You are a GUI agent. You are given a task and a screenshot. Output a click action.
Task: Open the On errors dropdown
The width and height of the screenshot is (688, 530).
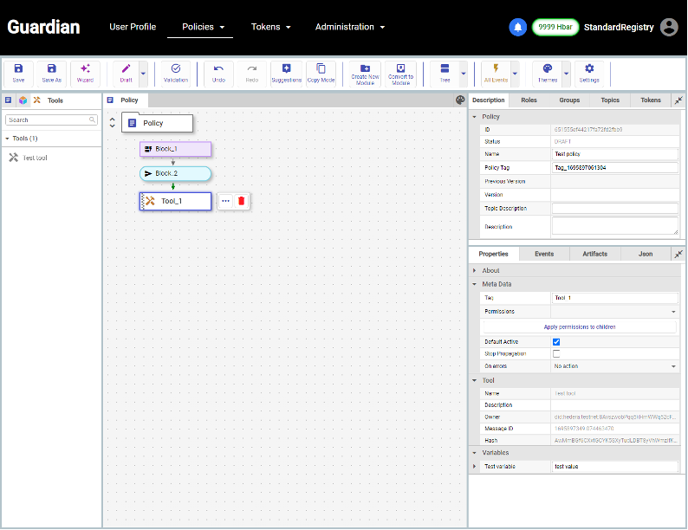coord(615,366)
